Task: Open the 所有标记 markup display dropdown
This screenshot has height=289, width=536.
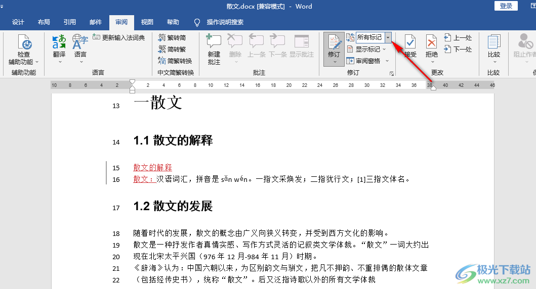Action: pyautogui.click(x=388, y=37)
